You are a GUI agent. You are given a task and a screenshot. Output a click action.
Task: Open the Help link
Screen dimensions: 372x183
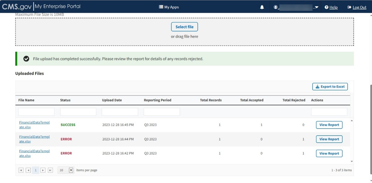(x=331, y=7)
